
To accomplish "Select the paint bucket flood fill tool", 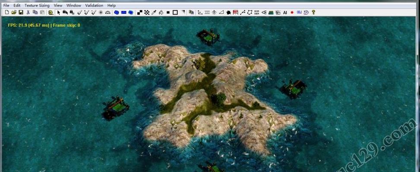I will pyautogui.click(x=161, y=12).
